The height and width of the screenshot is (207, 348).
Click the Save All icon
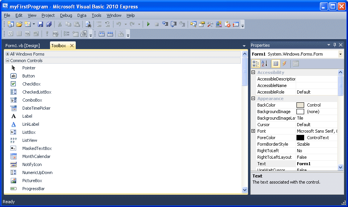click(49, 24)
